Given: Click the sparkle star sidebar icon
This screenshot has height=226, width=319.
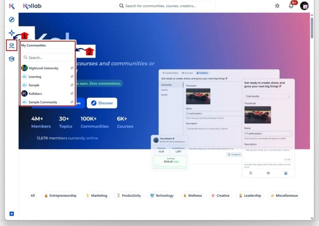Looking at the screenshot, I should coord(12,33).
